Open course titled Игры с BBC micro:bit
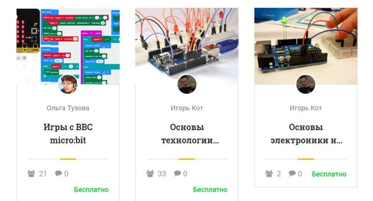Image resolution: width=373 pixels, height=201 pixels. pyautogui.click(x=68, y=134)
